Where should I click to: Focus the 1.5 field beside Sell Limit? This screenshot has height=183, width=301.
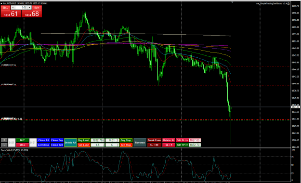tap(98, 145)
